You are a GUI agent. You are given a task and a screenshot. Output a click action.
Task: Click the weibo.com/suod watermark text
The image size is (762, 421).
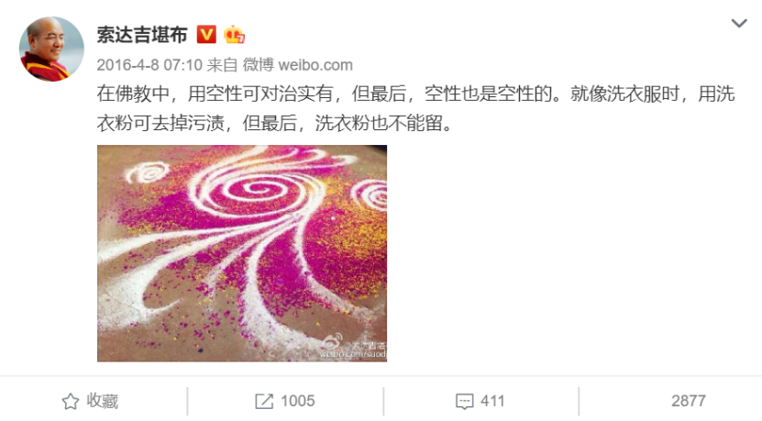click(x=353, y=355)
